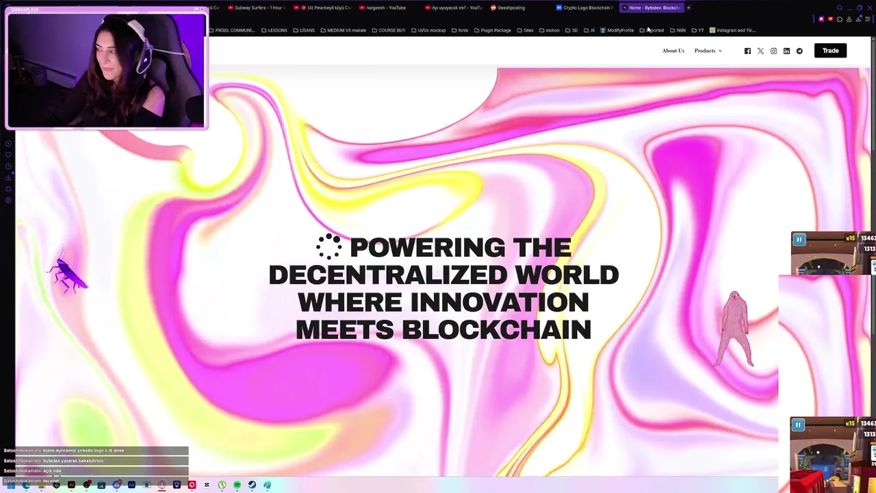Image resolution: width=876 pixels, height=493 pixels.
Task: Open the PİKSEL COMMUNİ bookmark folder
Action: coord(231,30)
